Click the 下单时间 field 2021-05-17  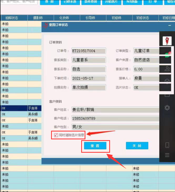[89, 78]
